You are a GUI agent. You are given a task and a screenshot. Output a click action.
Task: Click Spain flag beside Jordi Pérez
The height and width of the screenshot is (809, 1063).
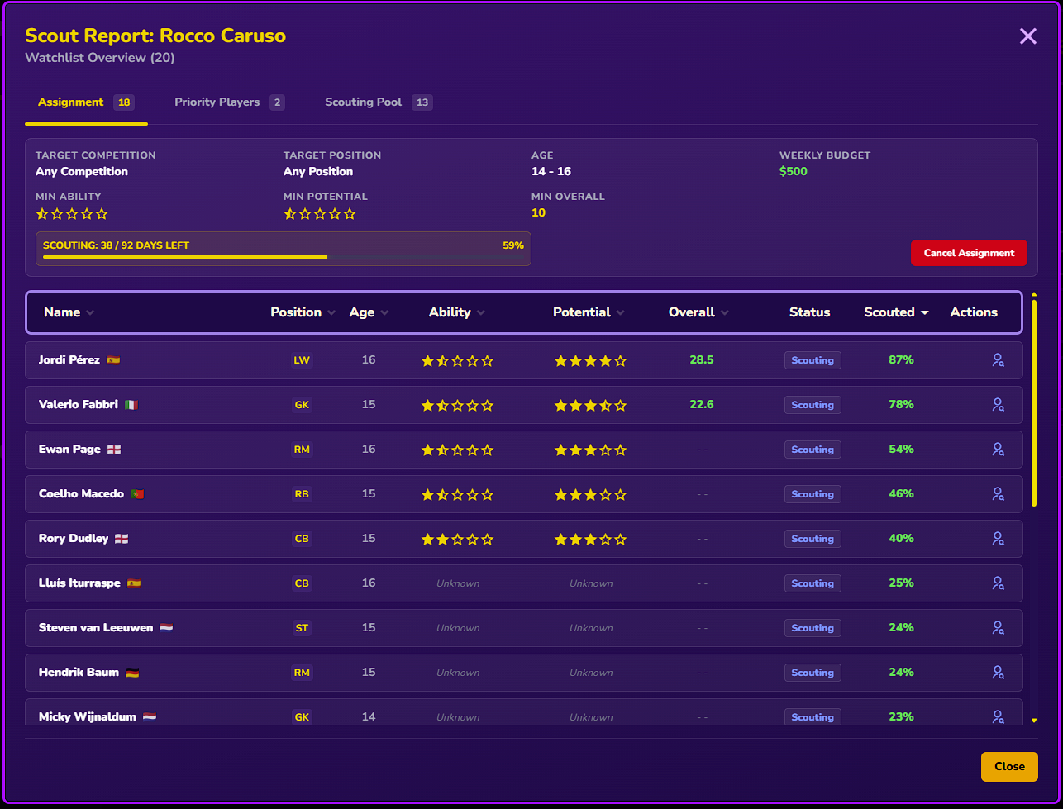(113, 360)
